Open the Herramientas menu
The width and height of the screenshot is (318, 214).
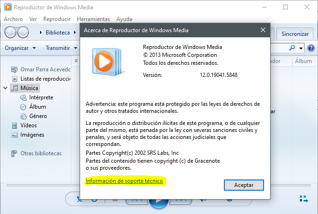(93, 19)
